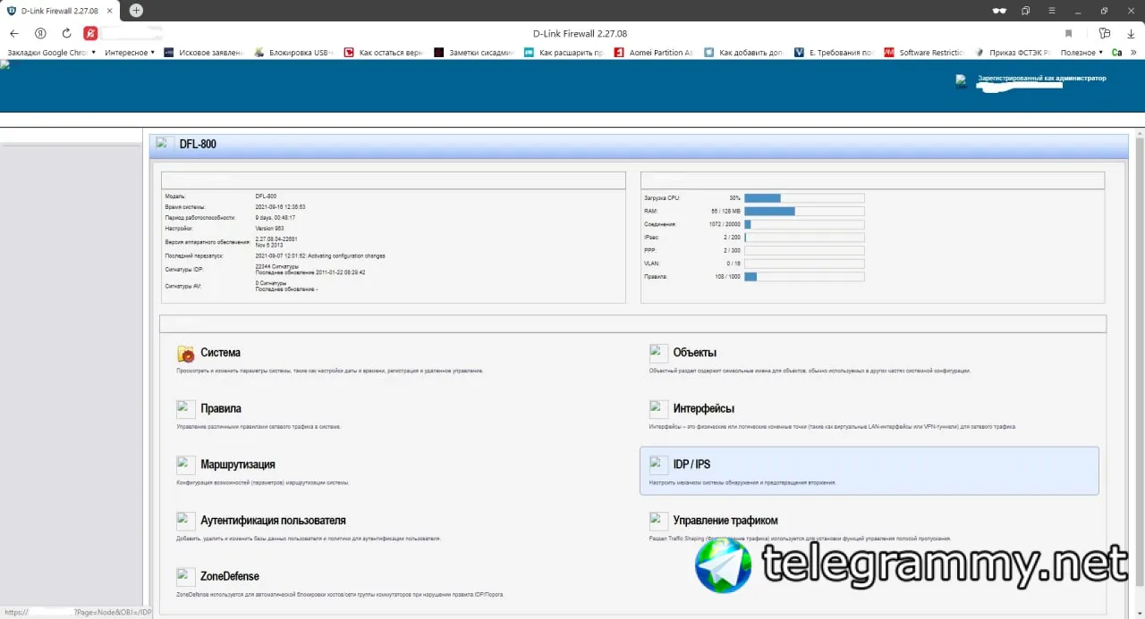Open the Управление трафиком section
Screen dimensions: 1145x619
725,520
